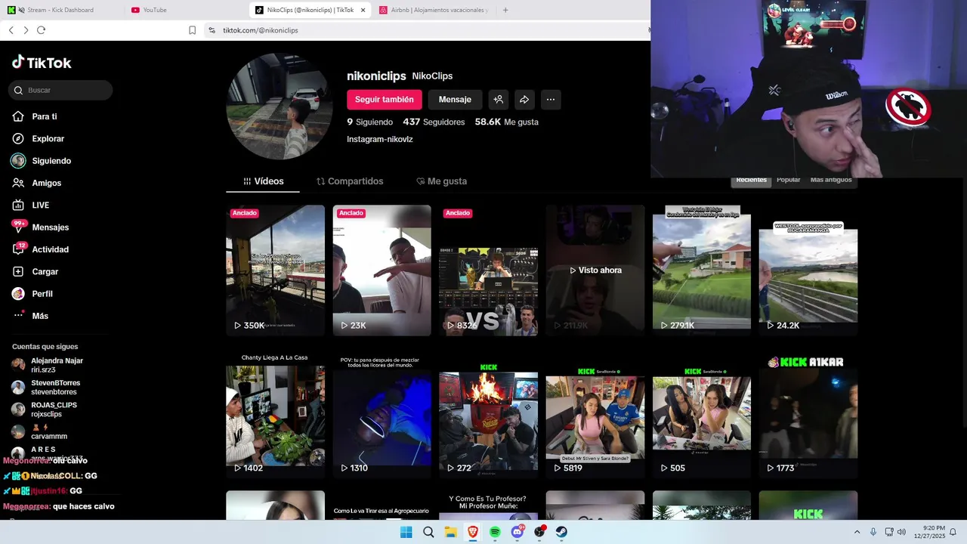Open taskbar Search

(x=428, y=532)
